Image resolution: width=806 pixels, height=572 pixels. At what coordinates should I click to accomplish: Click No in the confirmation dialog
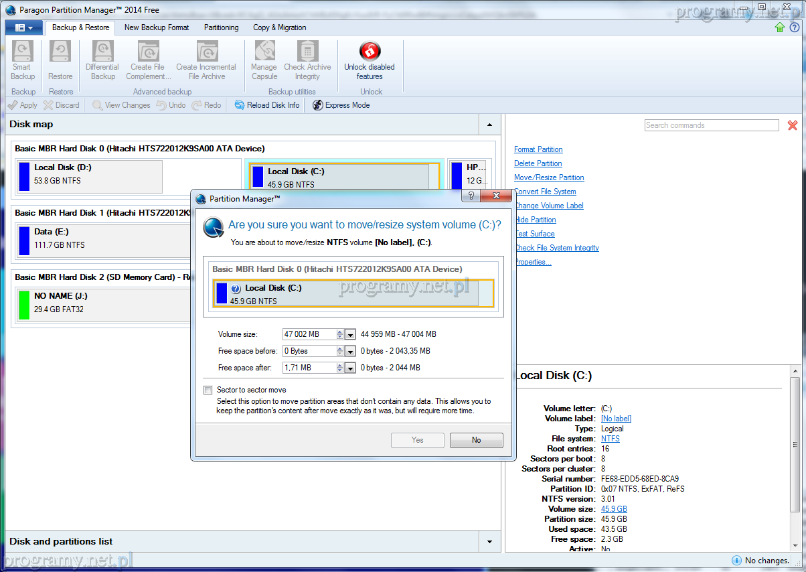coord(476,440)
